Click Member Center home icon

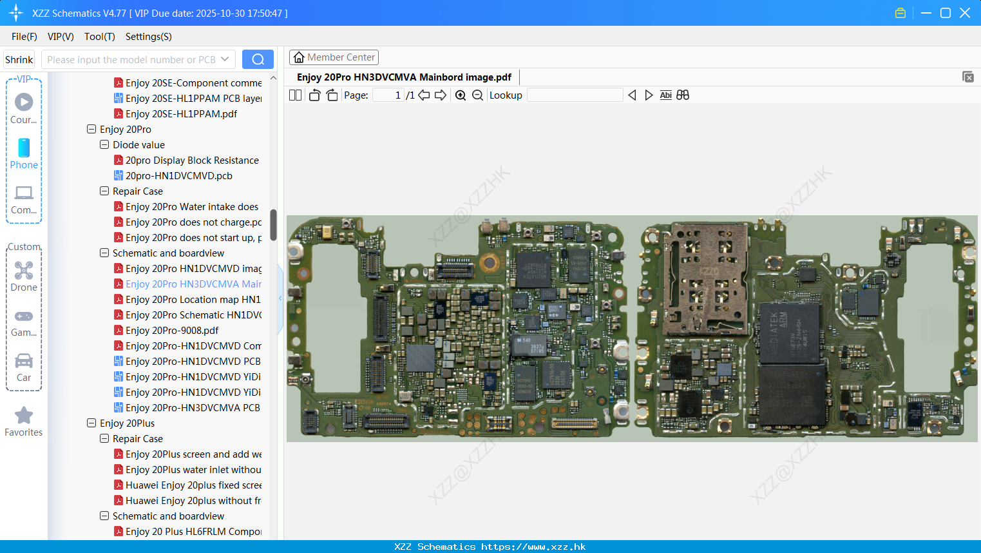tap(299, 57)
